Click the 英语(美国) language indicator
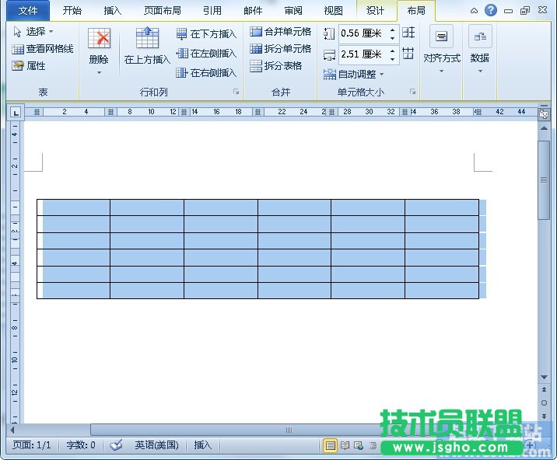The width and height of the screenshot is (557, 460). tap(156, 445)
